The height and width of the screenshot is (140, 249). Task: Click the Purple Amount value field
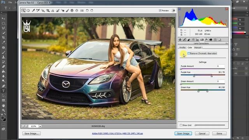point(221,66)
